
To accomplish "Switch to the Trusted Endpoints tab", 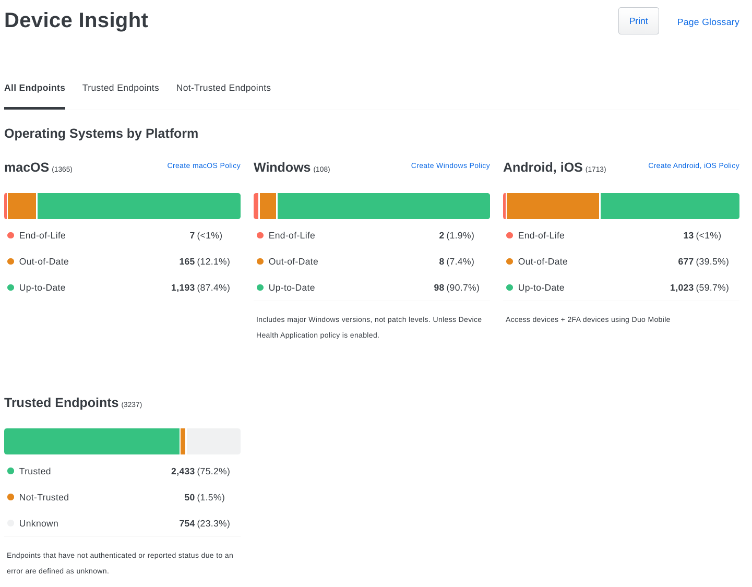I will point(121,88).
